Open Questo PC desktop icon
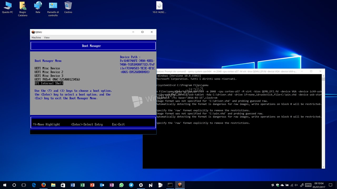 [7, 7]
